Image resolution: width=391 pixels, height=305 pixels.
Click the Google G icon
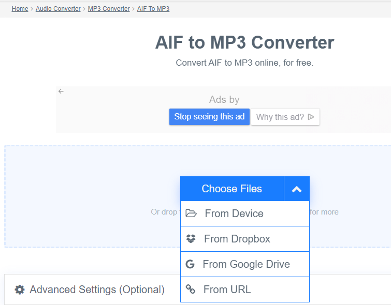pyautogui.click(x=190, y=264)
